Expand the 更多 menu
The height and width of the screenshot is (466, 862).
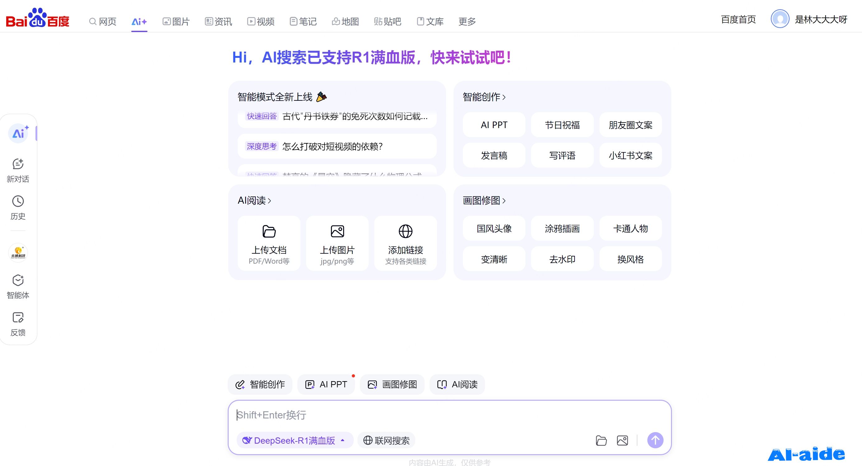(467, 22)
